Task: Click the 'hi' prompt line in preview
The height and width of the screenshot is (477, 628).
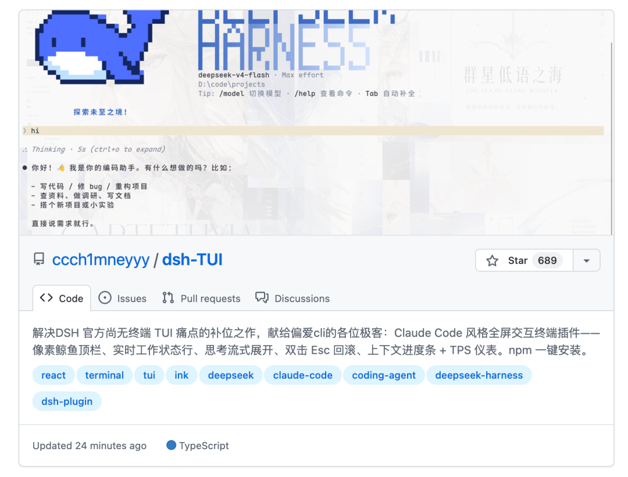Action: coord(313,131)
